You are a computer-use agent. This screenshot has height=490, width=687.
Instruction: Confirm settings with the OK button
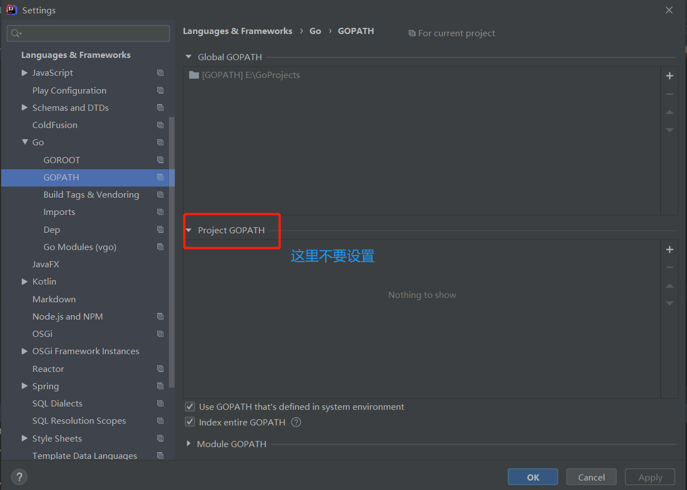533,477
